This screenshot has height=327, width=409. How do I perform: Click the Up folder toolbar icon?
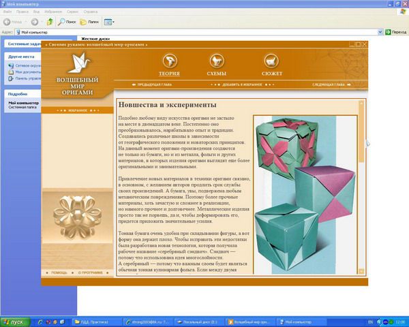point(50,22)
